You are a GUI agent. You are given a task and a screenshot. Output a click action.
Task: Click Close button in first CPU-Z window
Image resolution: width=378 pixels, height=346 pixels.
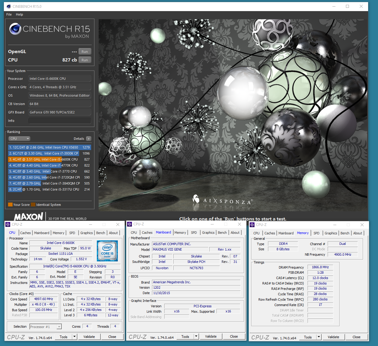point(112,337)
